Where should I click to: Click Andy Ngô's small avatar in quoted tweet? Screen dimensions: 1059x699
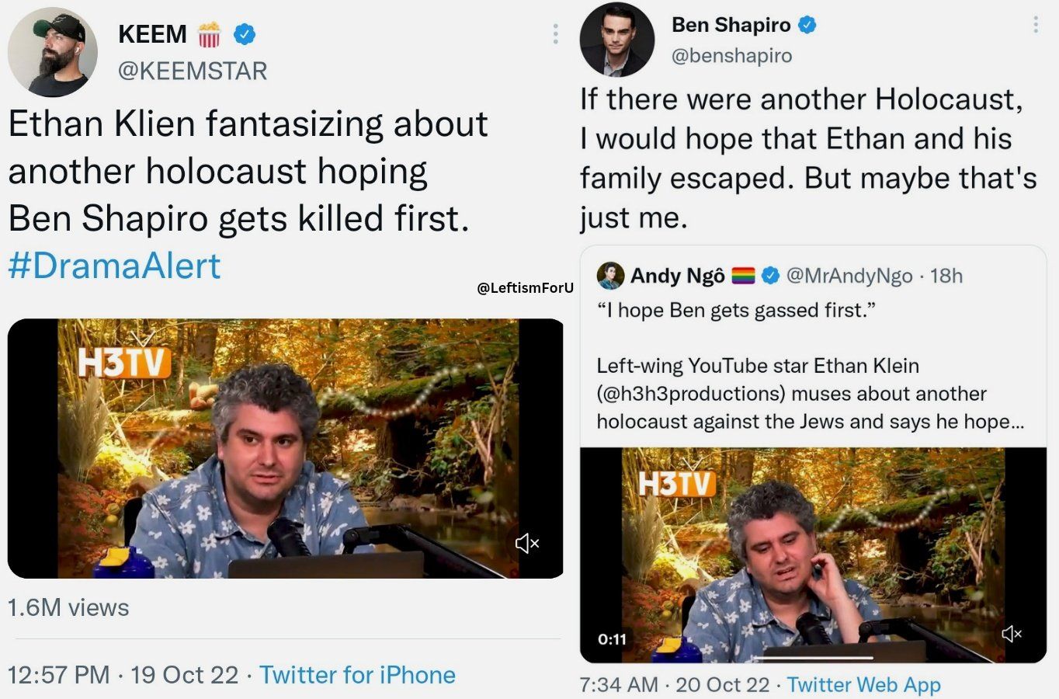pyautogui.click(x=610, y=276)
